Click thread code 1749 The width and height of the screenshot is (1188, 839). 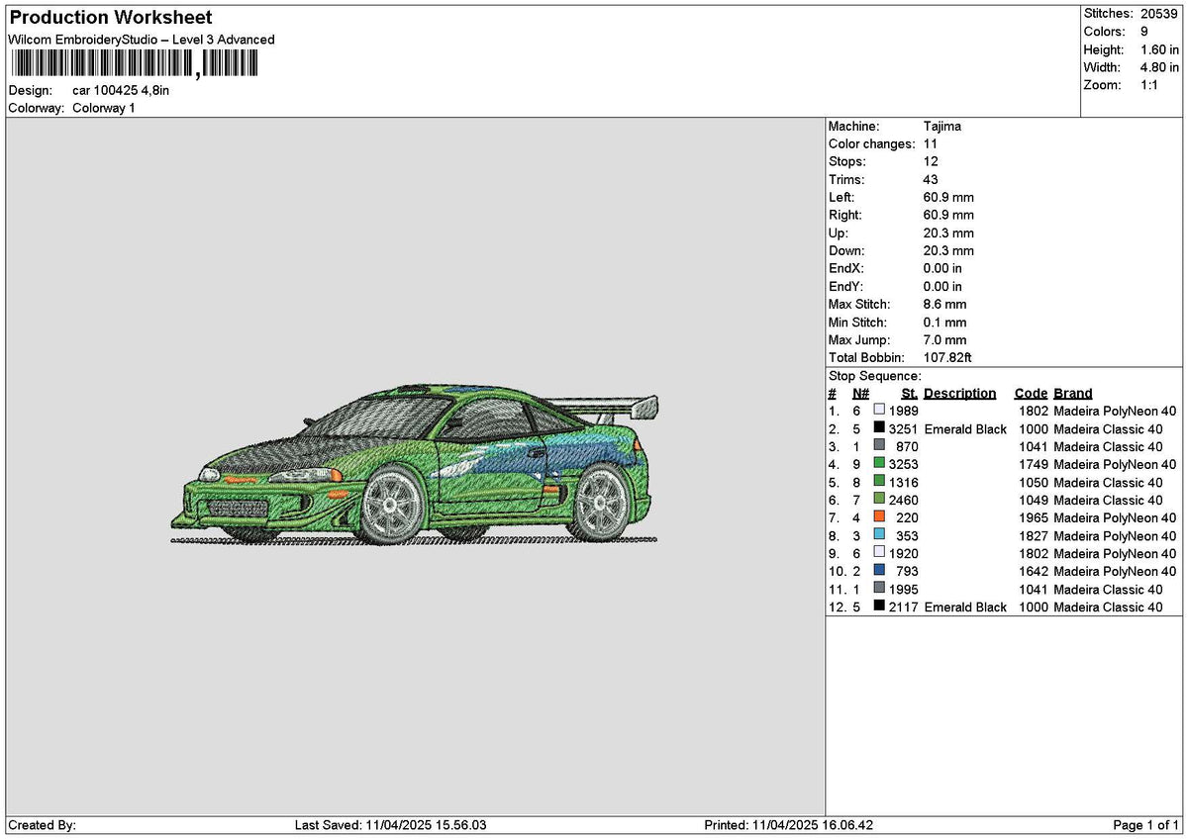click(1033, 464)
